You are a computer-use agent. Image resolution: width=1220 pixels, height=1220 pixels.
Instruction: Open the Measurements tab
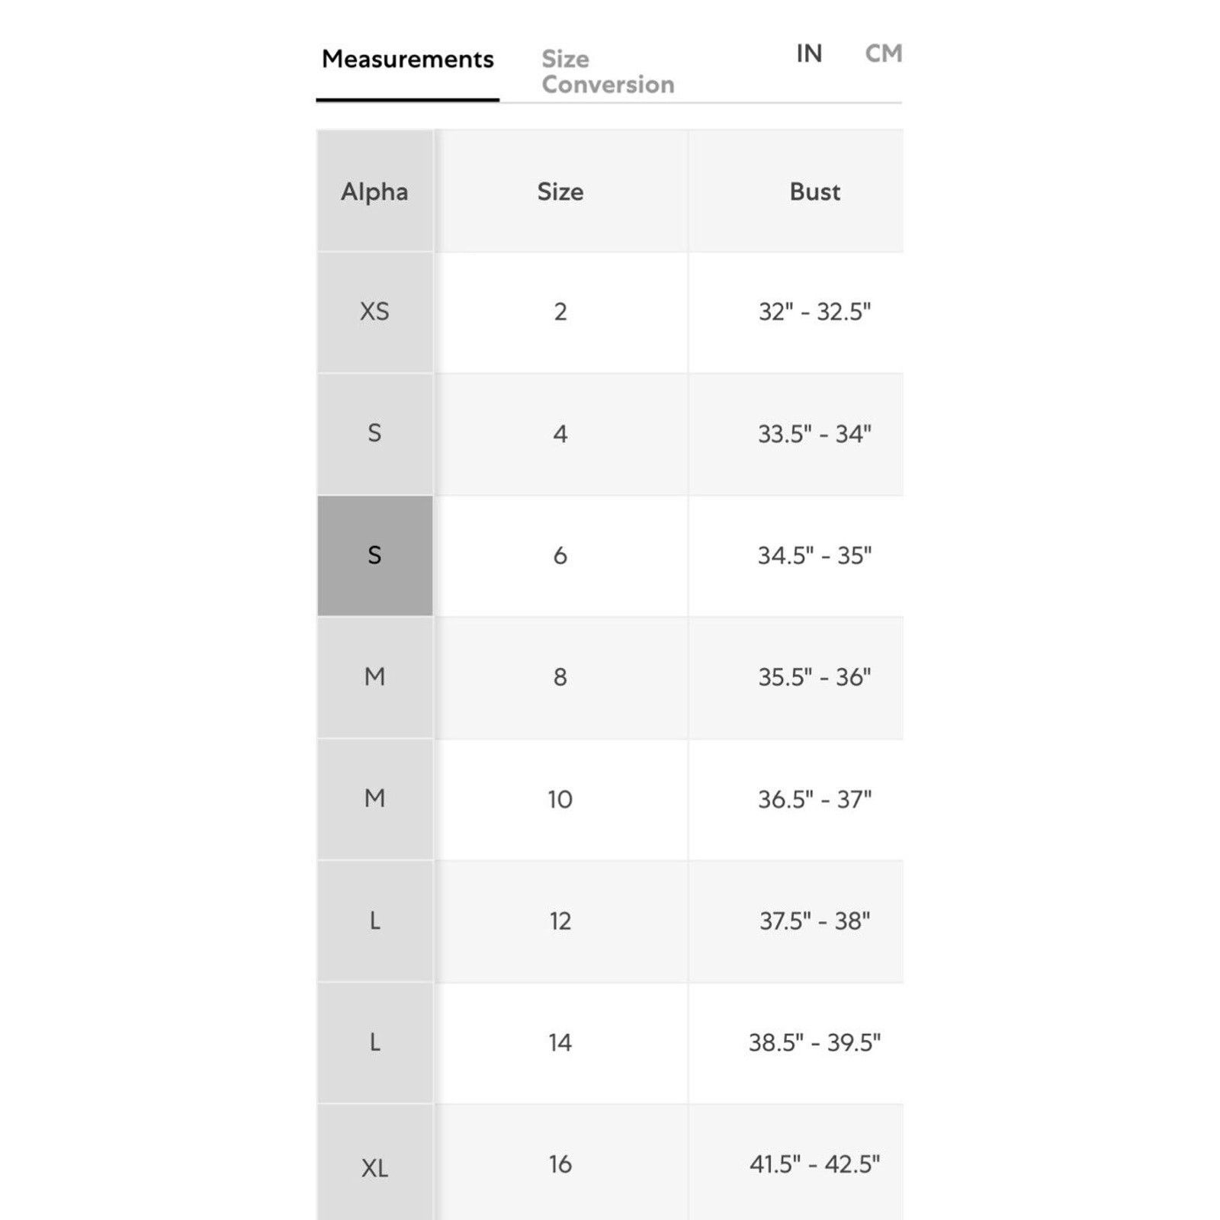point(408,59)
